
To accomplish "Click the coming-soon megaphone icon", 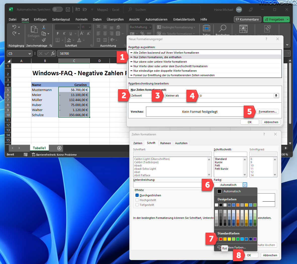I will click(251, 10).
